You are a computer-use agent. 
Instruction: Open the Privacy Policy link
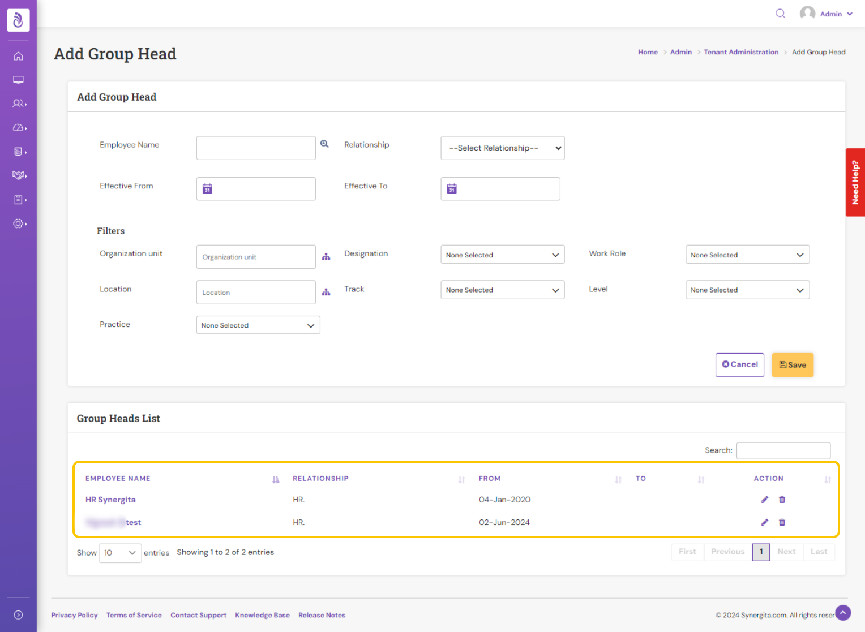coord(74,615)
